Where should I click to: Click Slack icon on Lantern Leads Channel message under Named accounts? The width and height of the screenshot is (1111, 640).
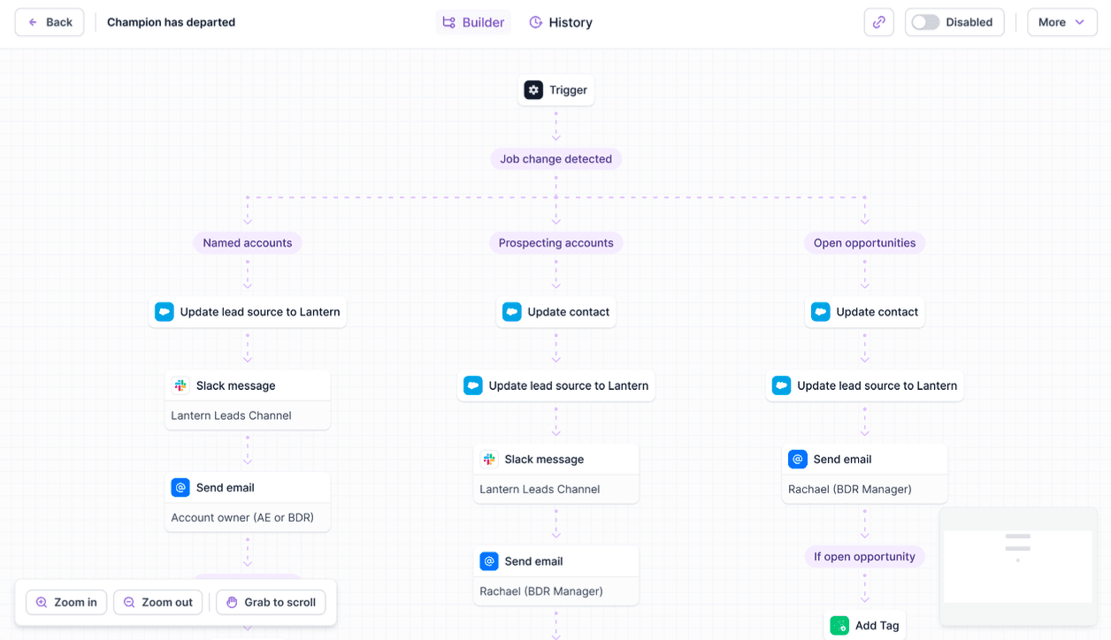coord(180,385)
